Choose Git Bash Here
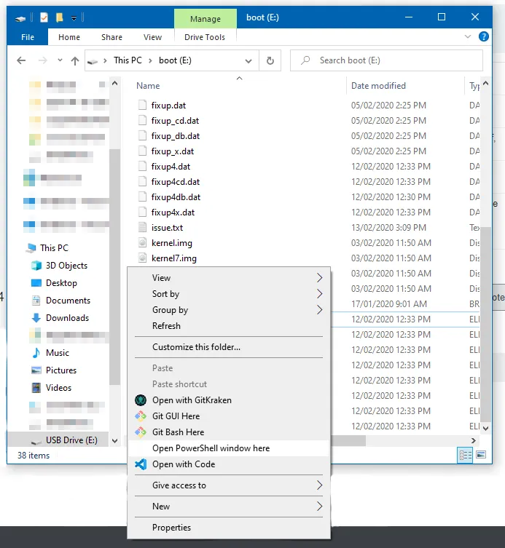The height and width of the screenshot is (548, 505). tap(229, 432)
